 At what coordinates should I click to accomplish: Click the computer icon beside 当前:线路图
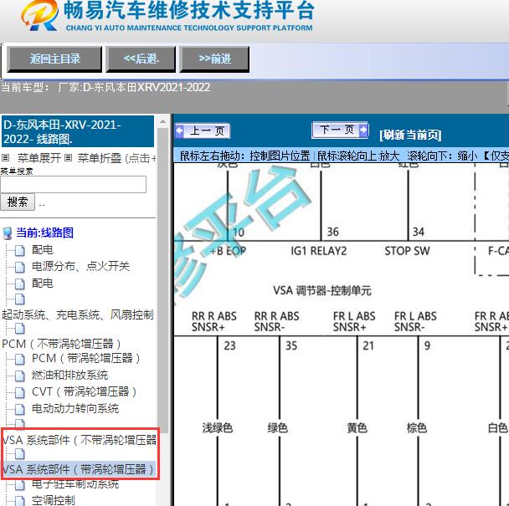(8, 233)
